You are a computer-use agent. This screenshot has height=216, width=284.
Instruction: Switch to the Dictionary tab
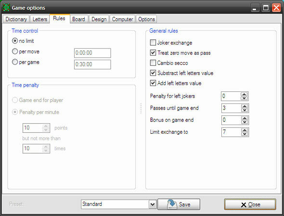tap(16, 19)
